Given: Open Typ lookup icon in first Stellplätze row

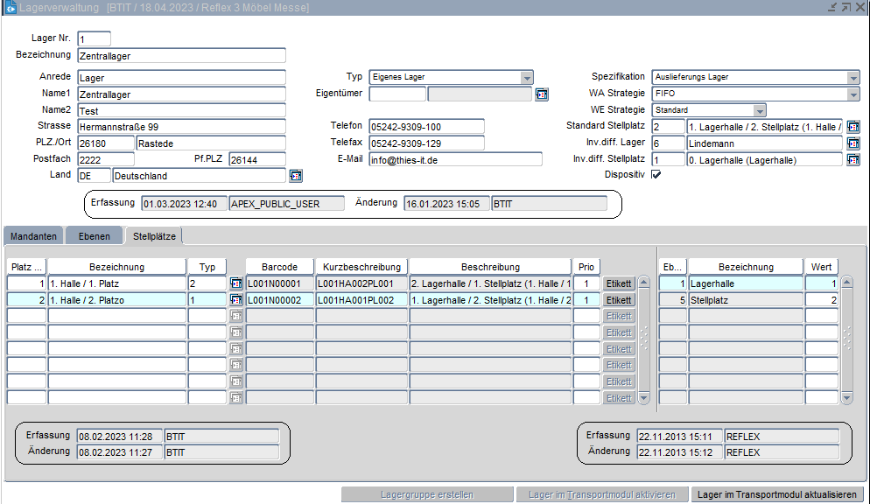Looking at the screenshot, I should click(x=235, y=283).
